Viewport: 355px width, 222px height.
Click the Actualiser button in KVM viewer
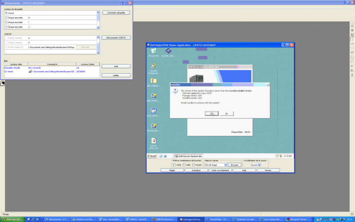tap(196, 170)
